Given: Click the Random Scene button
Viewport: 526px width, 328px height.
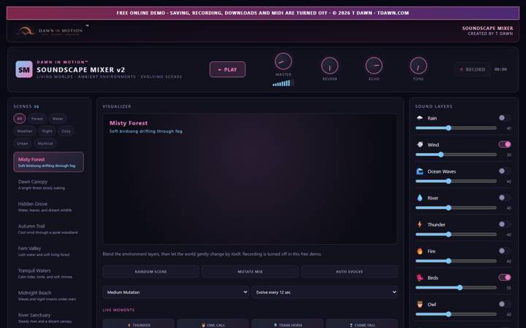Looking at the screenshot, I should [x=151, y=271].
